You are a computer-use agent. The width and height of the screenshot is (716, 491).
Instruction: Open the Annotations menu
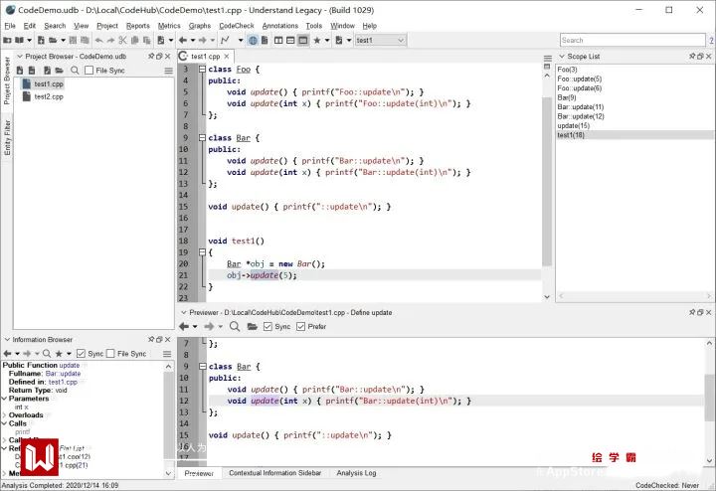pyautogui.click(x=279, y=26)
